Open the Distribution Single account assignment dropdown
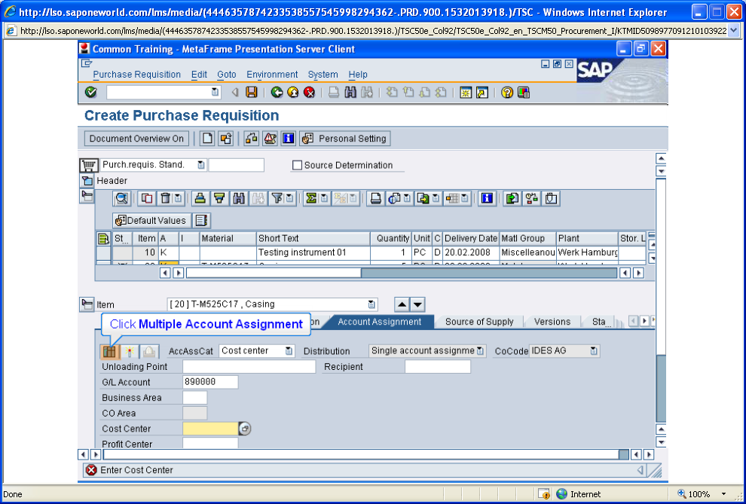This screenshot has width=746, height=504. coord(480,351)
